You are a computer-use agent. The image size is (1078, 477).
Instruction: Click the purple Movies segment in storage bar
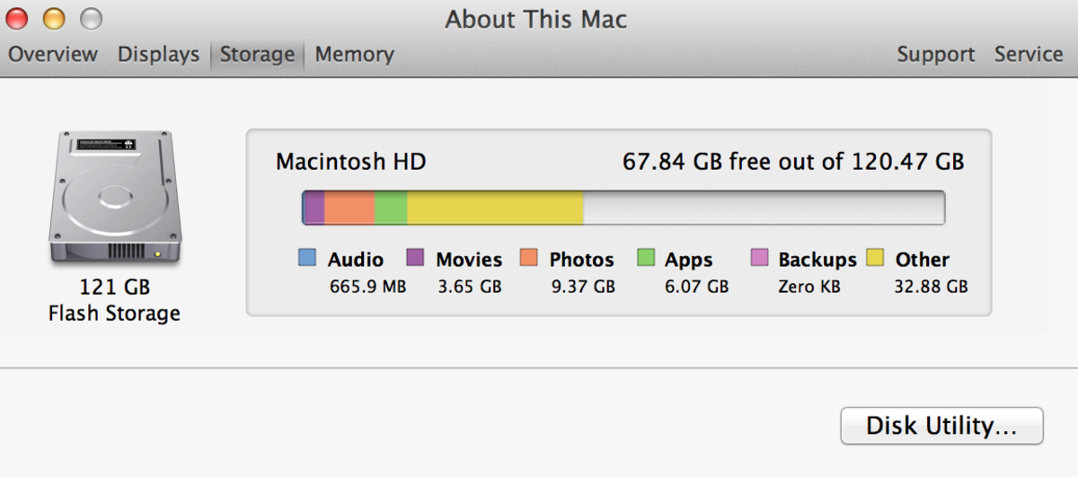(x=314, y=208)
